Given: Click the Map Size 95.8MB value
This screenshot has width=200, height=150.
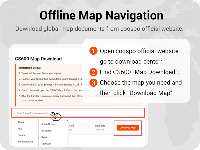Looking at the screenshot, I should click(x=100, y=129).
